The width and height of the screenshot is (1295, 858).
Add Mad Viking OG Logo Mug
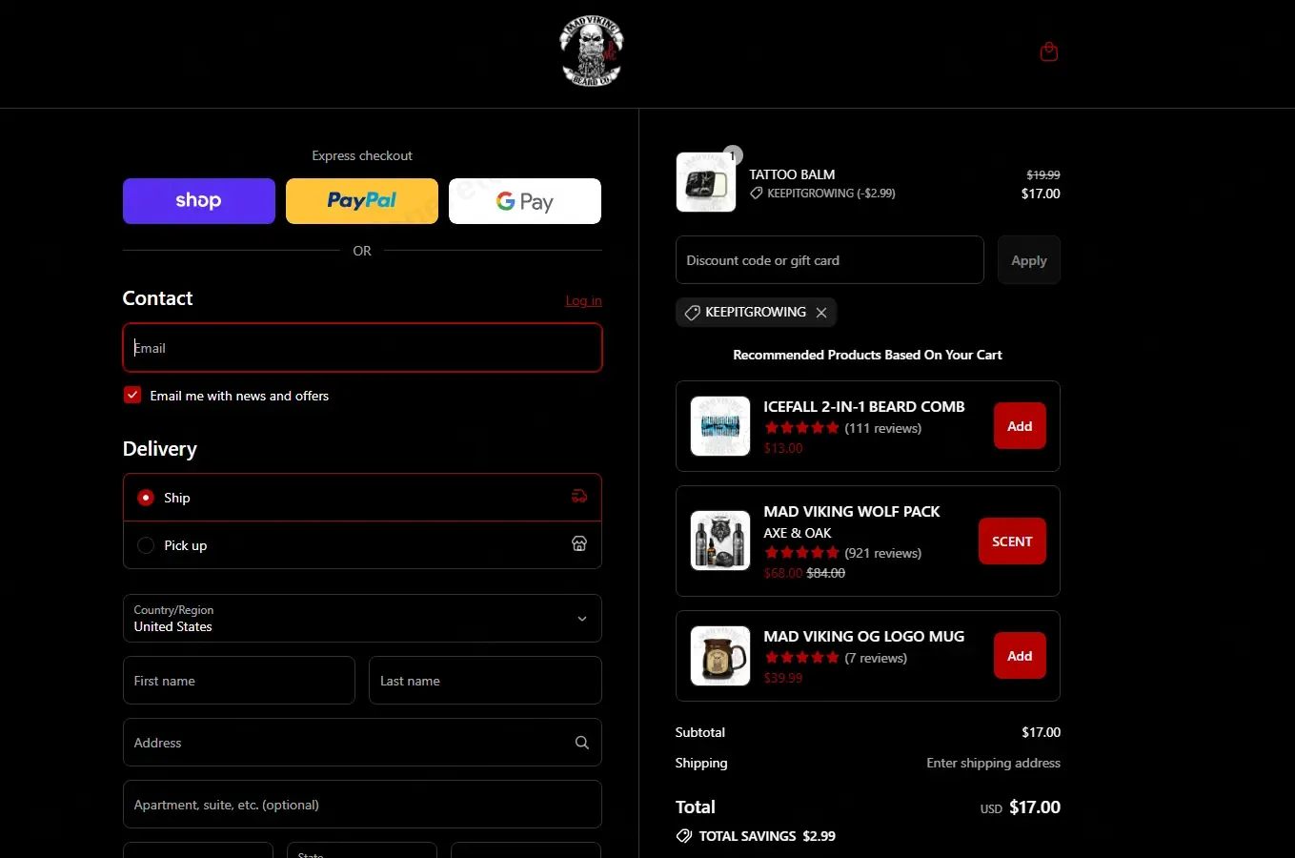[1019, 656]
